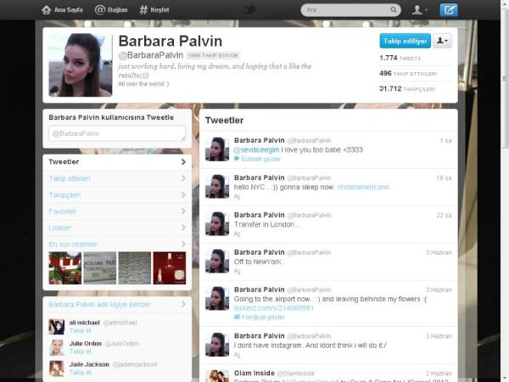The height and width of the screenshot is (382, 509).
Task: Click chevron on the Favoriler row
Action: tap(183, 211)
